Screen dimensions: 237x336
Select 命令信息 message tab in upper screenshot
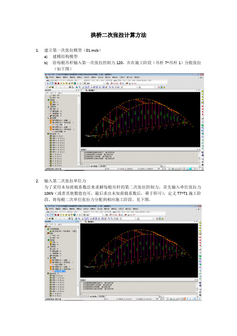pos(94,166)
